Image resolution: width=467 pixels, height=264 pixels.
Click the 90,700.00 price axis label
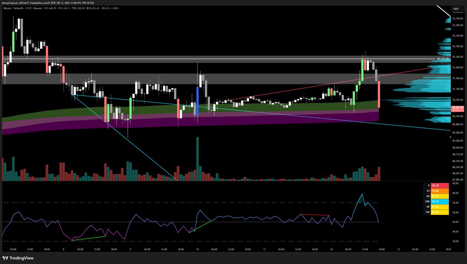458,100
